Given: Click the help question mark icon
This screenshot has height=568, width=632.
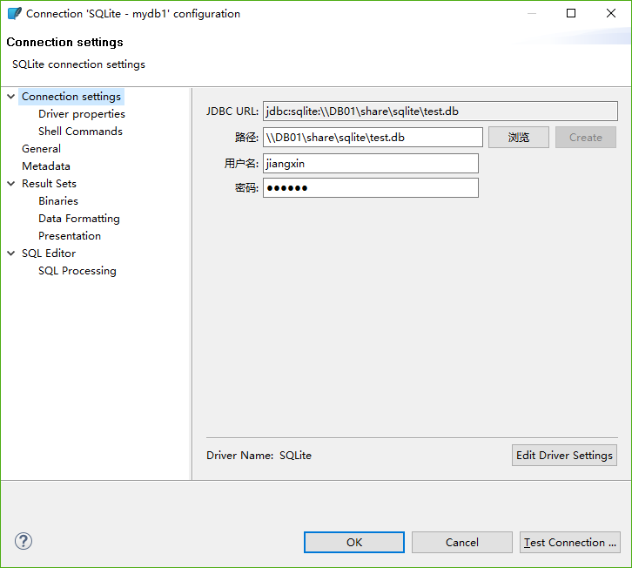Looking at the screenshot, I should click(24, 541).
